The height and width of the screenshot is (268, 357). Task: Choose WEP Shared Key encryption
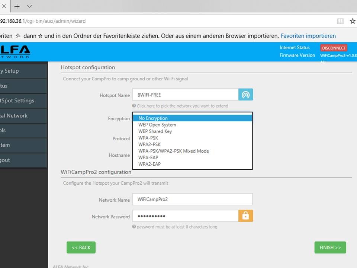pos(192,131)
